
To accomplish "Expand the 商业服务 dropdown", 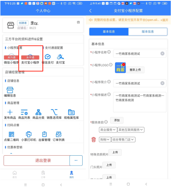I will click(108, 130).
